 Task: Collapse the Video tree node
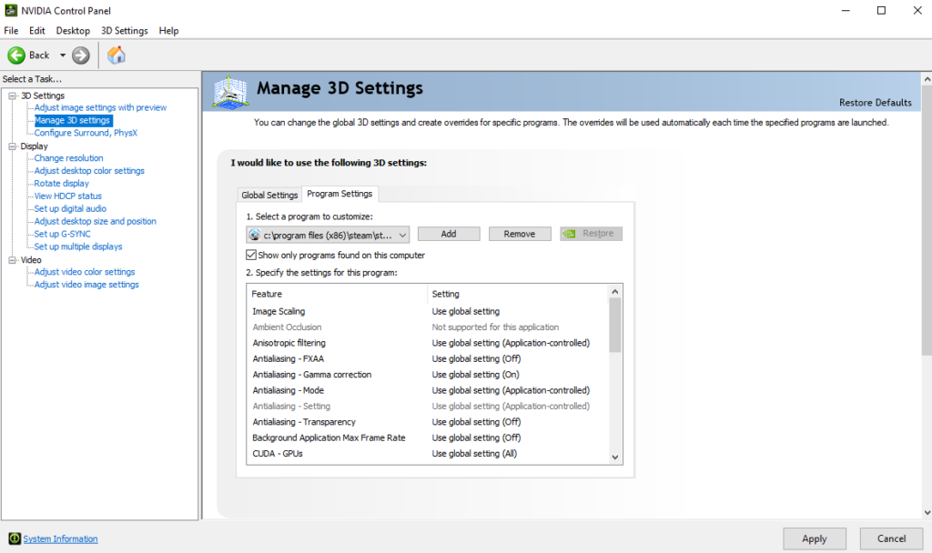pos(13,260)
